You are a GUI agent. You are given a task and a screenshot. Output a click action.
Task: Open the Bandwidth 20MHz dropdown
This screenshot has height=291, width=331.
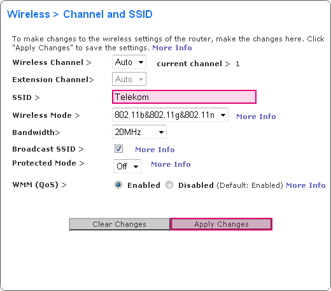click(139, 132)
